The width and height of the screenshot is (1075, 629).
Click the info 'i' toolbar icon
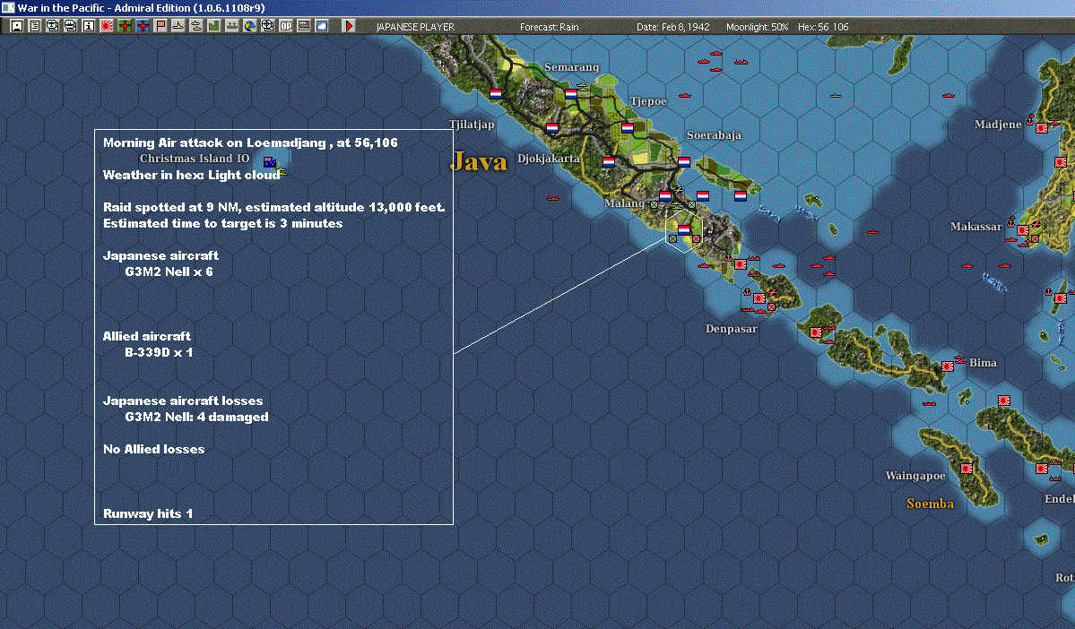(89, 26)
